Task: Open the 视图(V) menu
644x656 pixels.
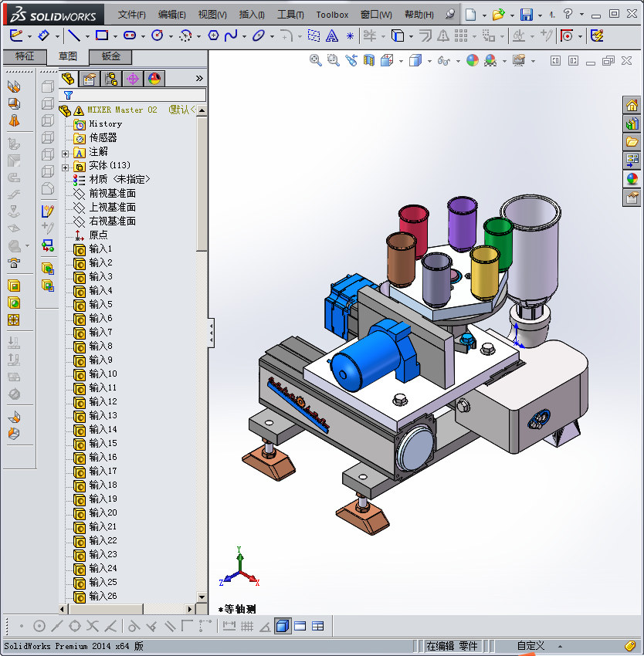Action: click(212, 15)
